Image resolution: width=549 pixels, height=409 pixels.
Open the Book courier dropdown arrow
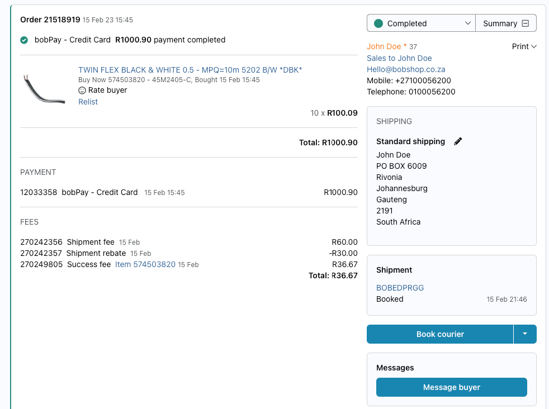(525, 334)
